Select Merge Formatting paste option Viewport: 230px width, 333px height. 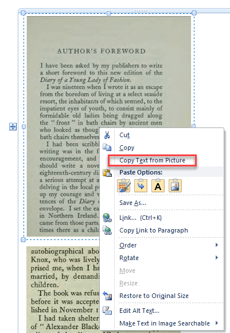point(141,185)
